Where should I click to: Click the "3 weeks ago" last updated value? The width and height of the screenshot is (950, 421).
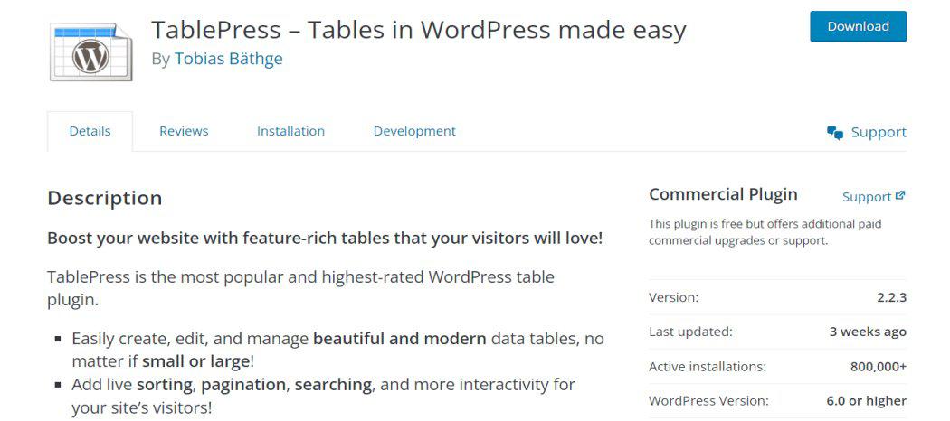(868, 332)
